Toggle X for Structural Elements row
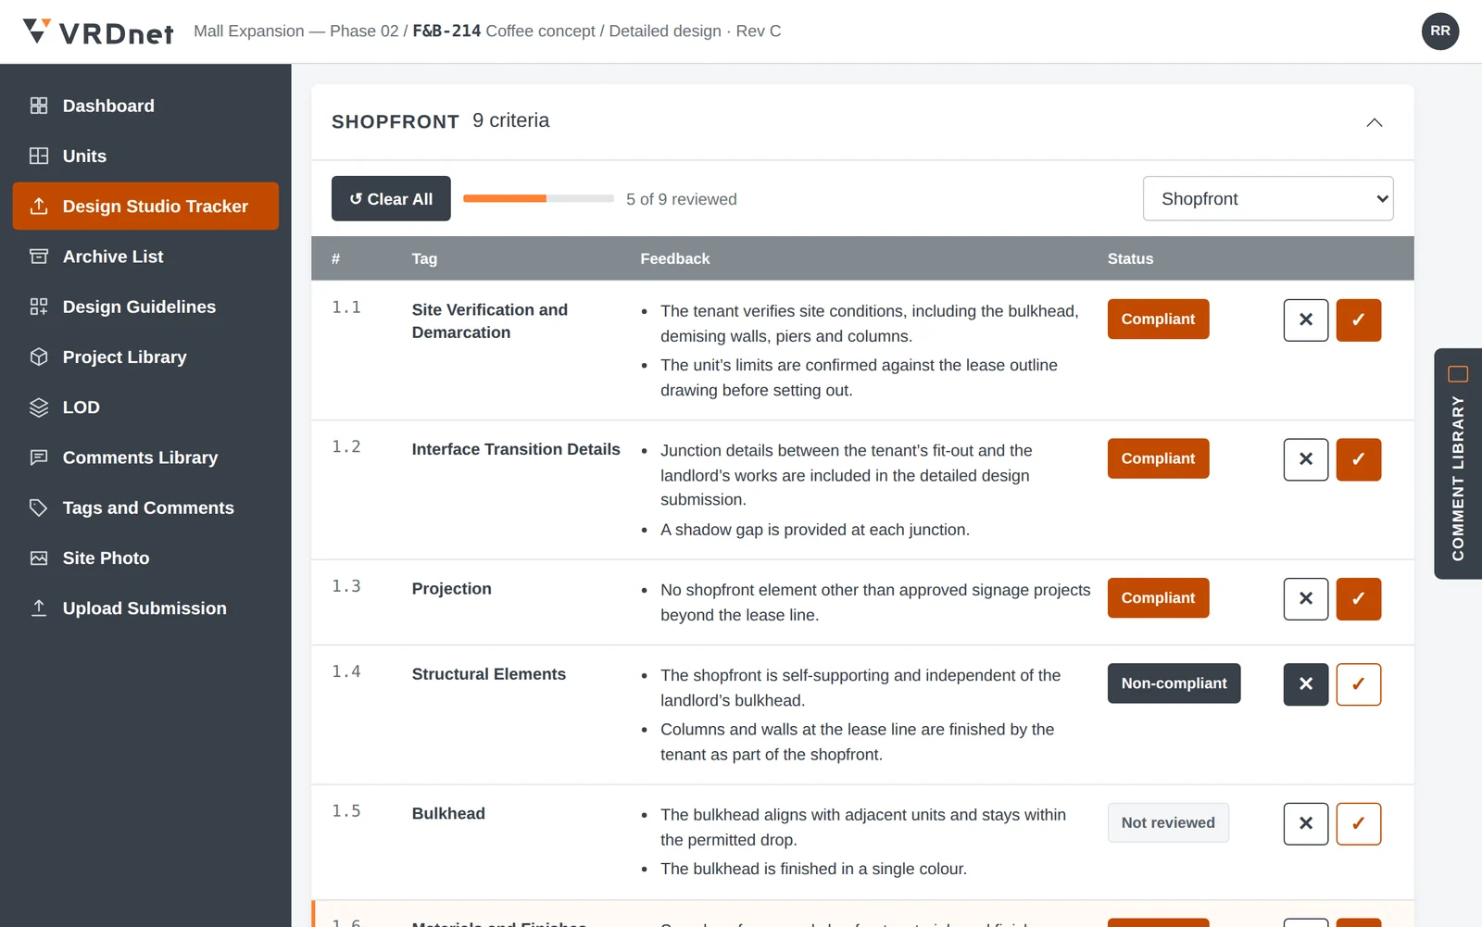Screen dimensions: 1482x927 (x=1306, y=684)
